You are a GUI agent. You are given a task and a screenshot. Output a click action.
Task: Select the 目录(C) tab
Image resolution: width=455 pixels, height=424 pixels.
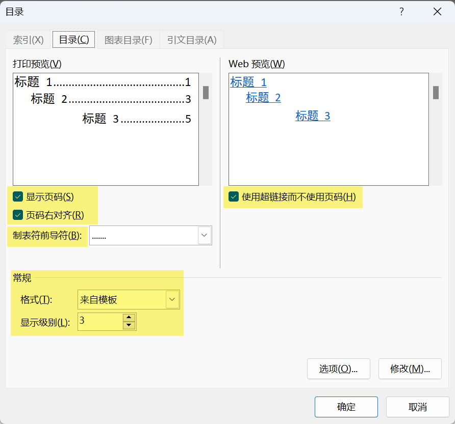[73, 39]
